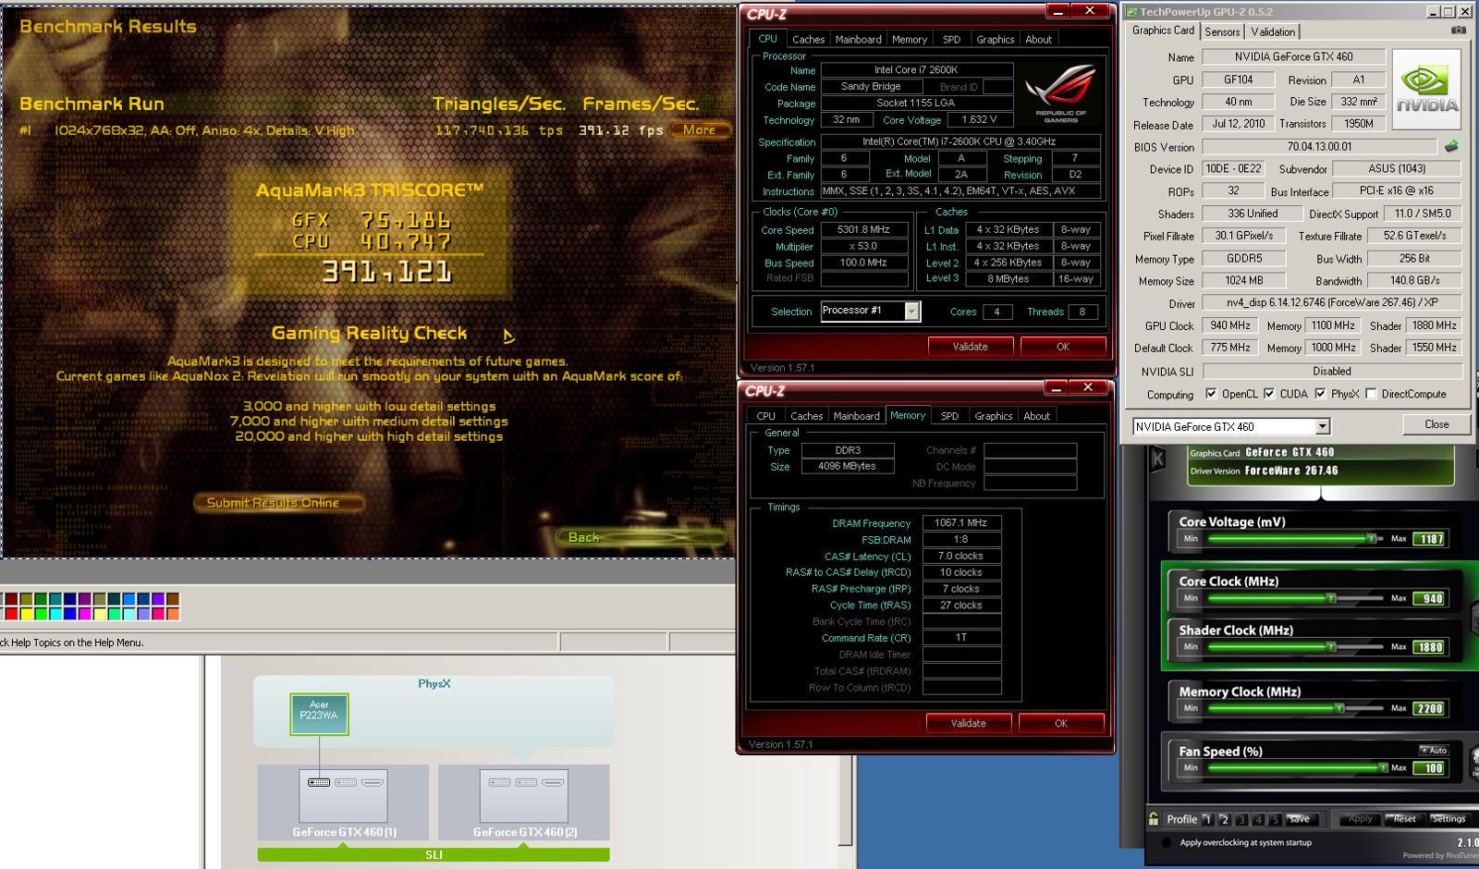Click the BIOS save chip icon in GPU-Z
The height and width of the screenshot is (869, 1479).
click(1451, 146)
